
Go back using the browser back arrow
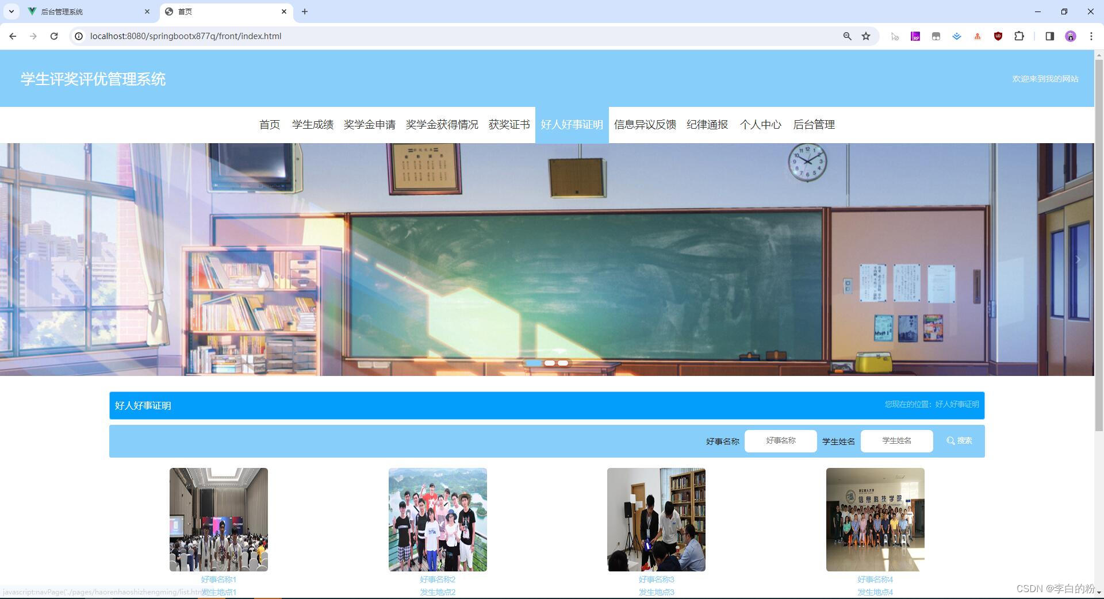[13, 36]
